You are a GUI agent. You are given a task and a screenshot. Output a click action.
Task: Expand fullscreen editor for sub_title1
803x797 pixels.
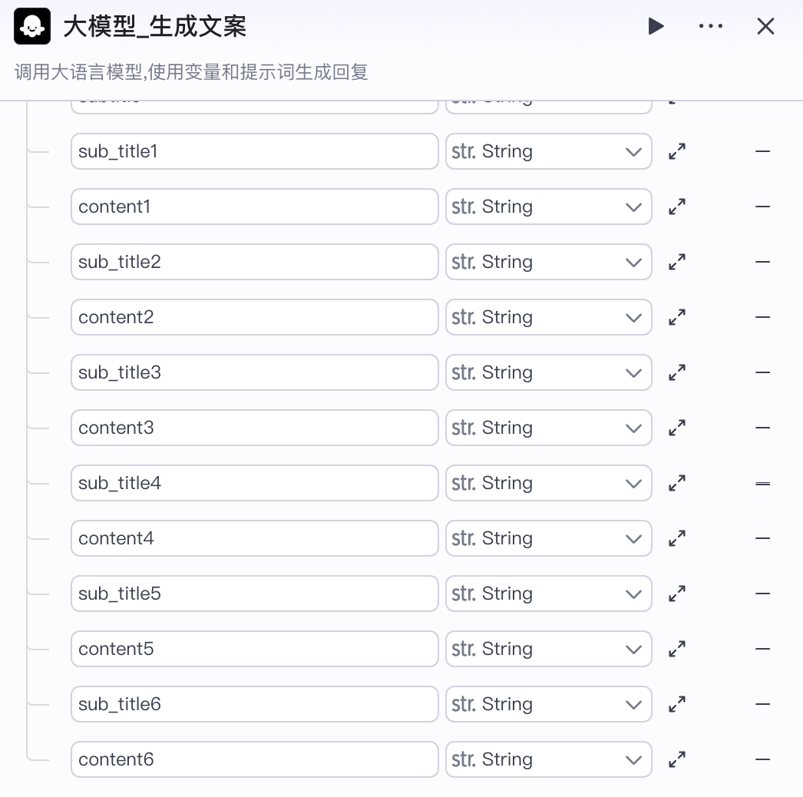(676, 151)
